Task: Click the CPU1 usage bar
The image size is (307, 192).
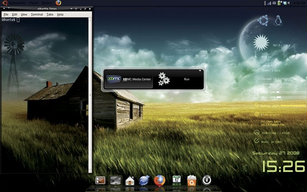Action: pos(291,97)
